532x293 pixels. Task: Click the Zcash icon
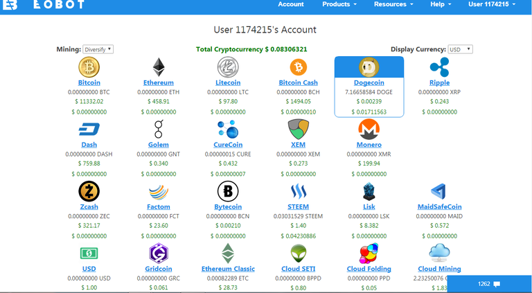pos(89,191)
